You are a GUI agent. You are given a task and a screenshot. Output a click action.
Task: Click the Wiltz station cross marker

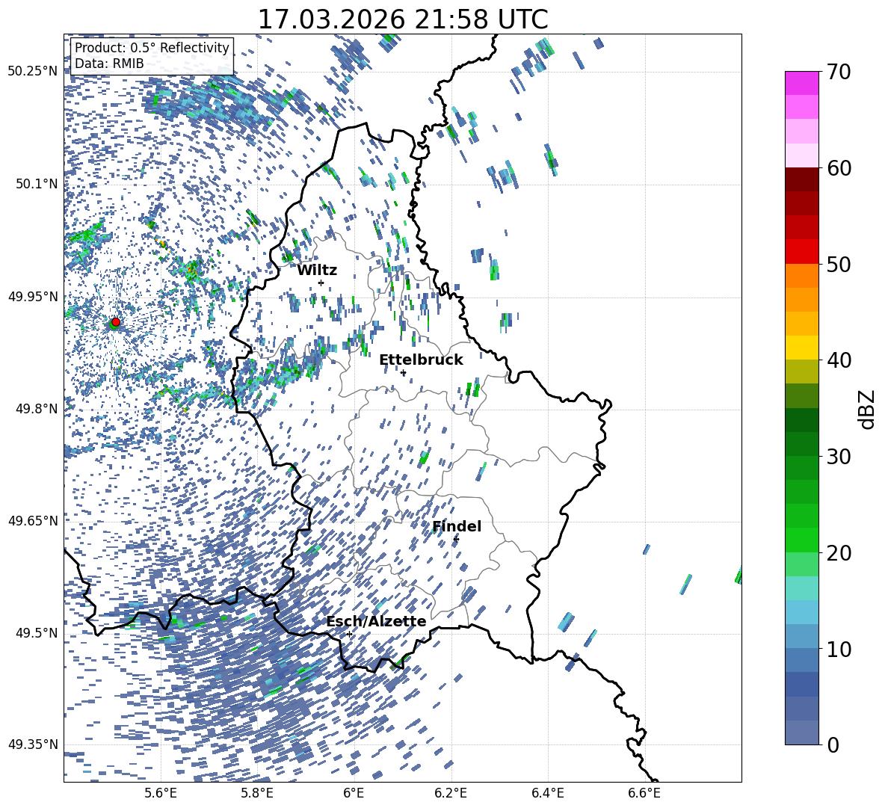[321, 283]
